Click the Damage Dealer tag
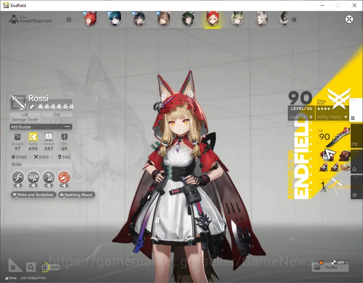This screenshot has width=363, height=283. [x=25, y=120]
